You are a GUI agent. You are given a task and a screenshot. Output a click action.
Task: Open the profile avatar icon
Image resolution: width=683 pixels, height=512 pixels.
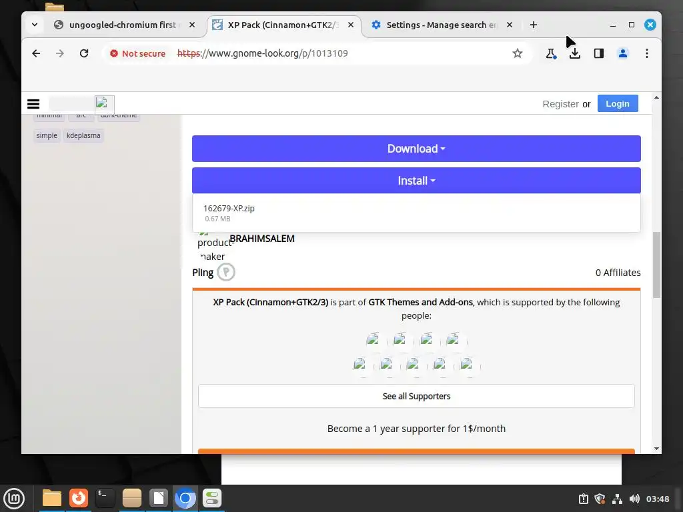(623, 53)
